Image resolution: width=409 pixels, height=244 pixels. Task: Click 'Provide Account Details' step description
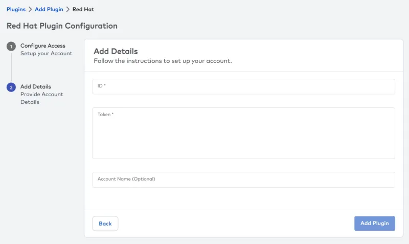click(42, 98)
